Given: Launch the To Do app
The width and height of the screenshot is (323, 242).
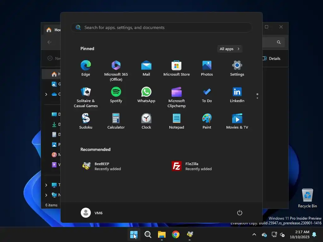Looking at the screenshot, I should pyautogui.click(x=207, y=95).
